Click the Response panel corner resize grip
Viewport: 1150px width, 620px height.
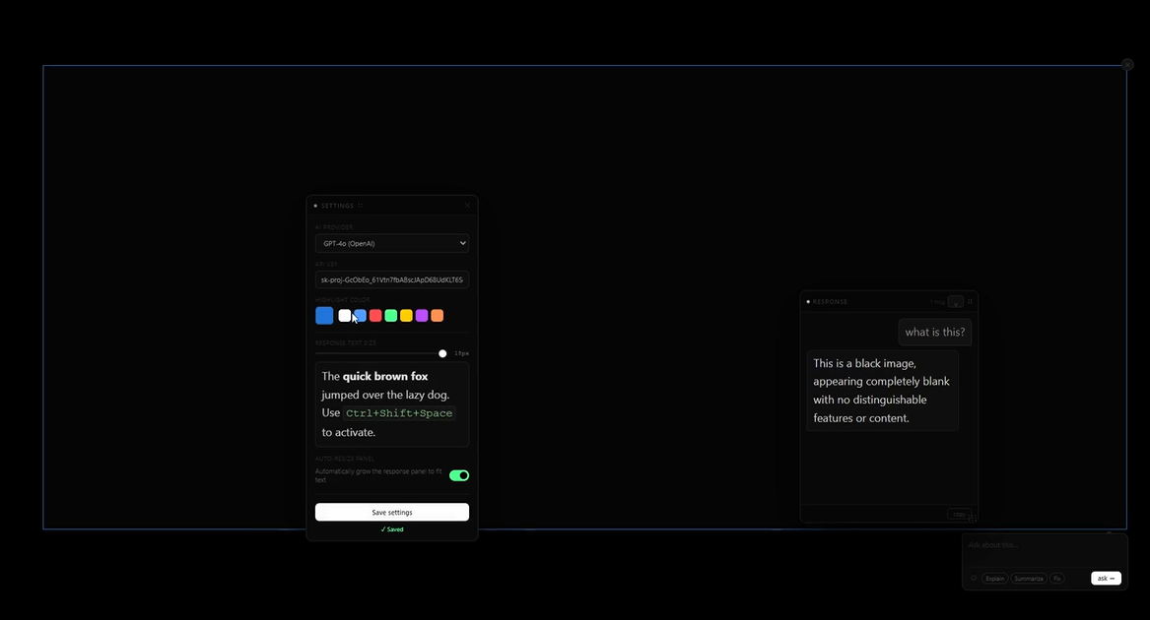point(973,518)
